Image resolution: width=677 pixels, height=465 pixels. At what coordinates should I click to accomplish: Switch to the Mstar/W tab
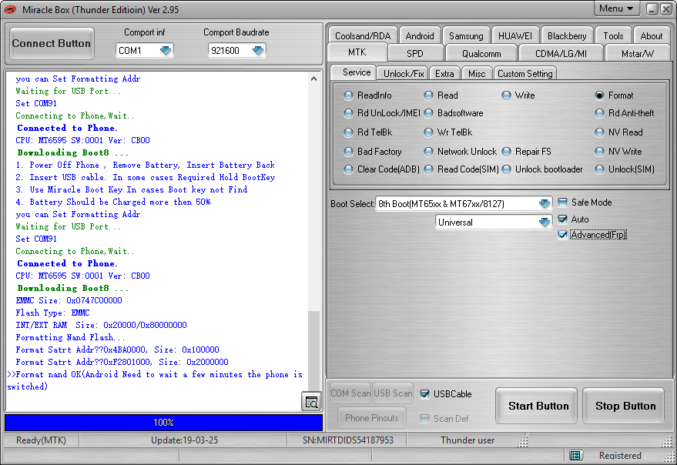(x=638, y=54)
